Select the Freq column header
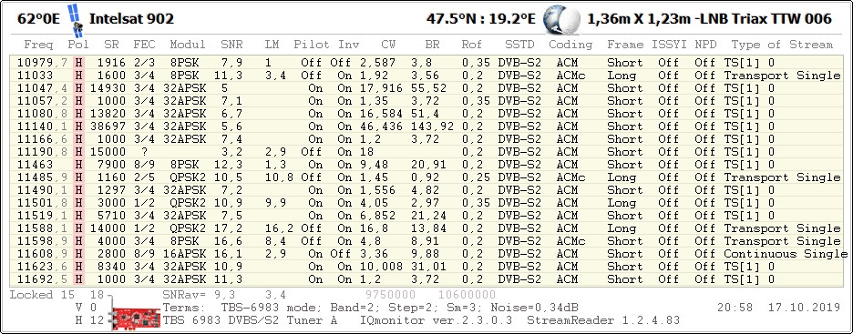 pyautogui.click(x=38, y=46)
